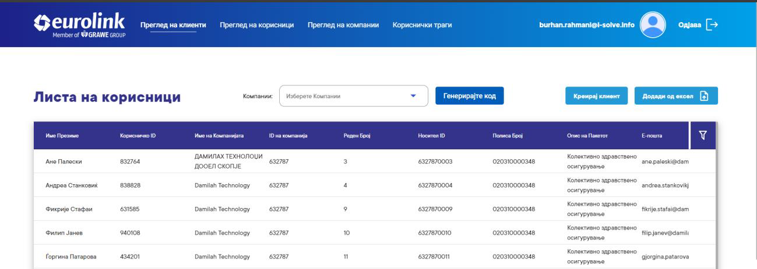Expand the company dropdown arrow
Viewport: 757px width, 269px height.
414,96
